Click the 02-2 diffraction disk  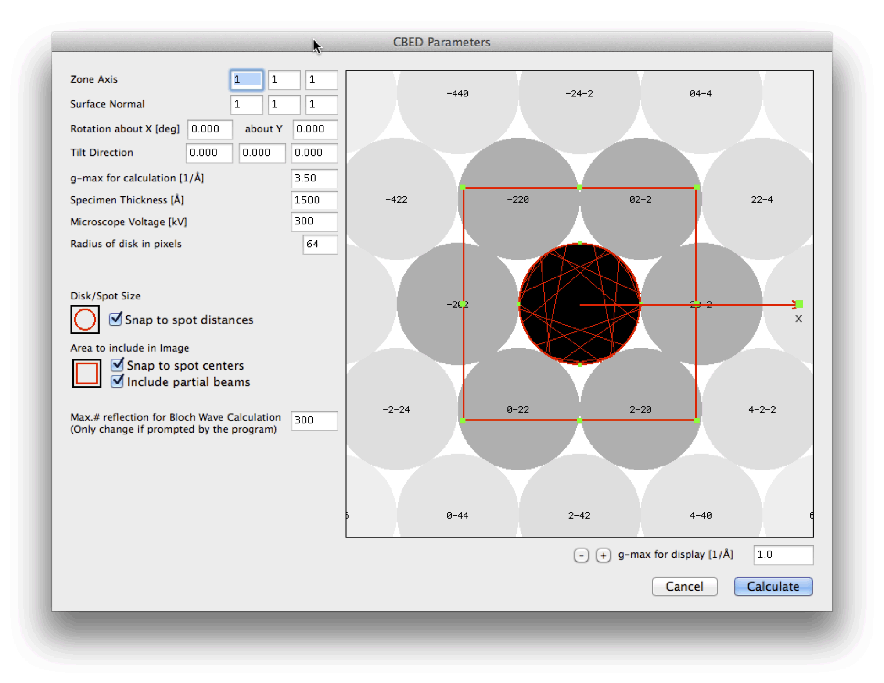[640, 199]
